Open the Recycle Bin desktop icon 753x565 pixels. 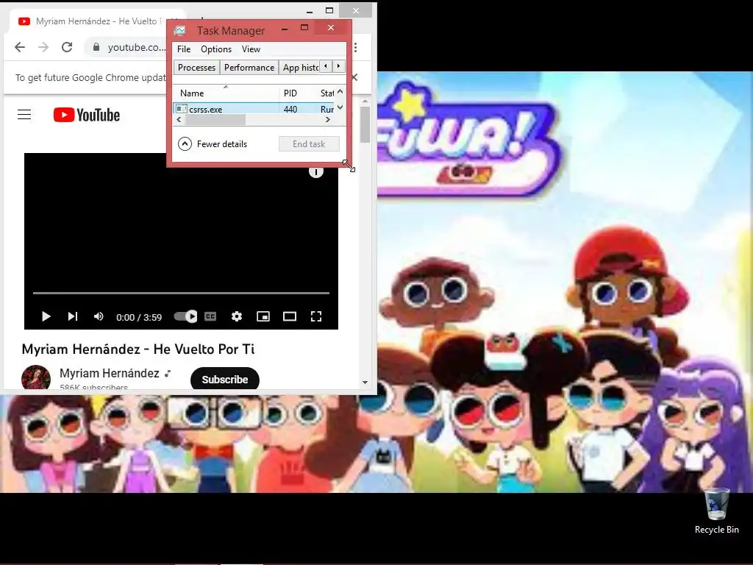tap(716, 511)
